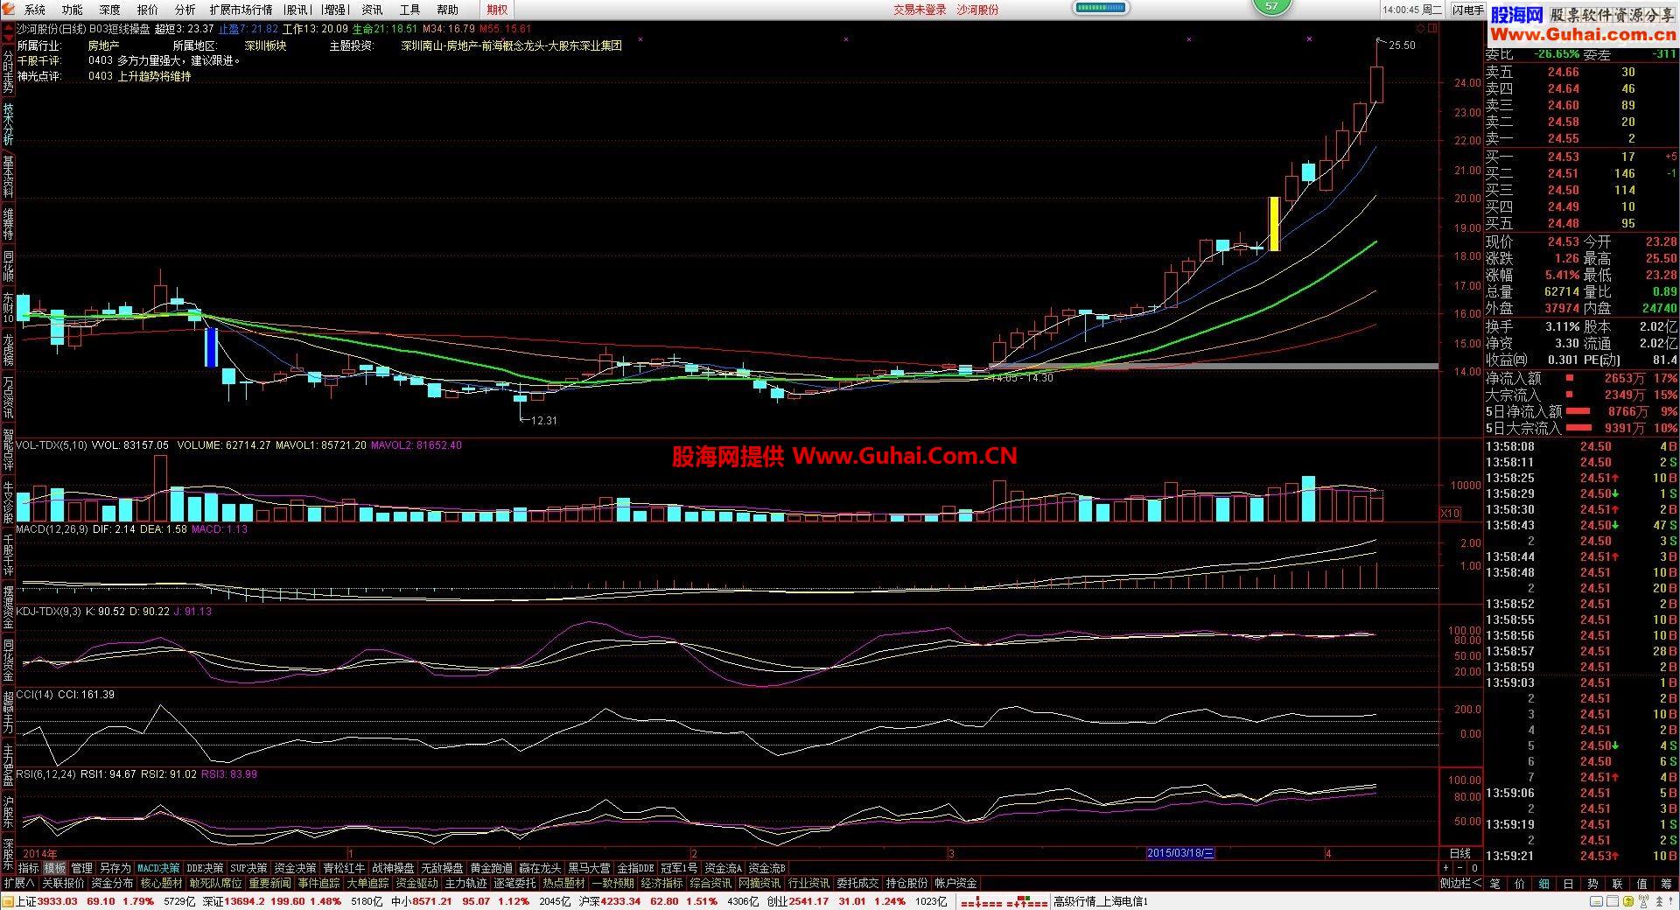1680x910 pixels.
Task: Click the blue highlighted candlestick
Action: coord(211,346)
